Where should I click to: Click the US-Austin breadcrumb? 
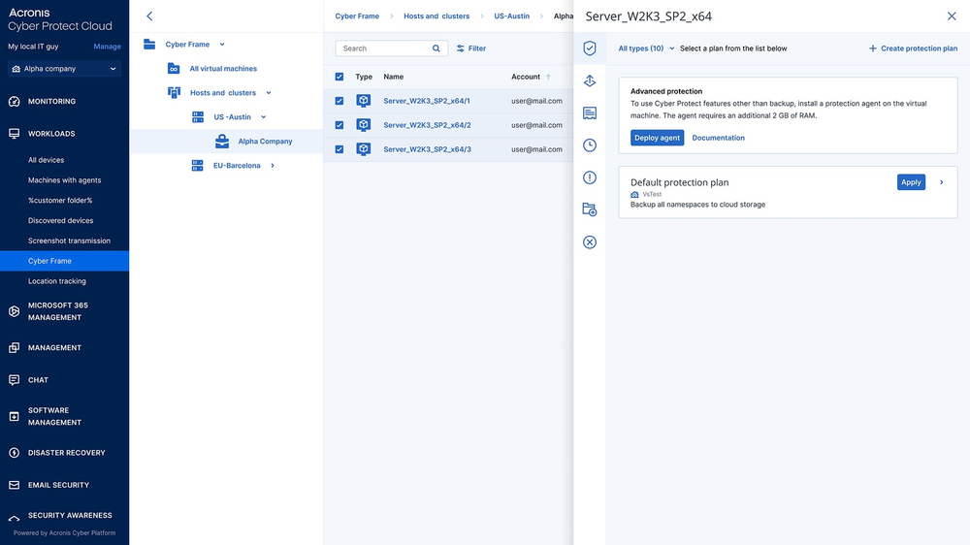pos(511,16)
